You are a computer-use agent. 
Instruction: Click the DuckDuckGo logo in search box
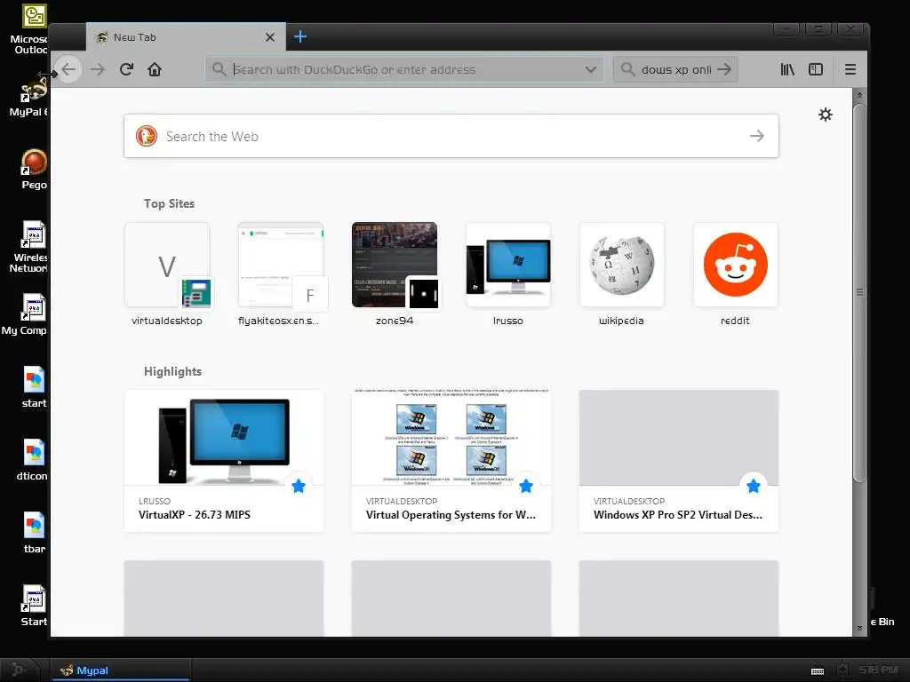click(147, 136)
